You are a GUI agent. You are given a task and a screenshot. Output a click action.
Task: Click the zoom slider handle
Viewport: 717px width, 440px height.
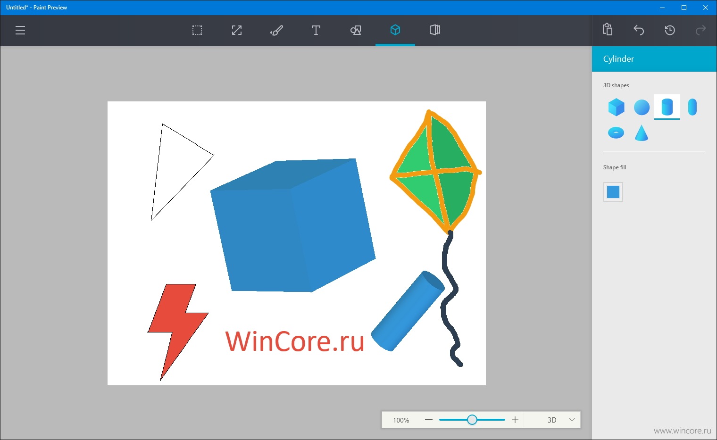472,420
